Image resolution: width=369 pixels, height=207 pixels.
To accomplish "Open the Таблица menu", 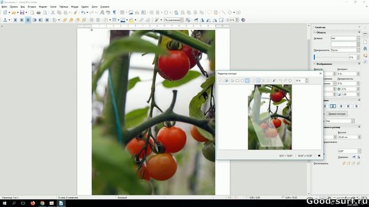I will pos(63,7).
